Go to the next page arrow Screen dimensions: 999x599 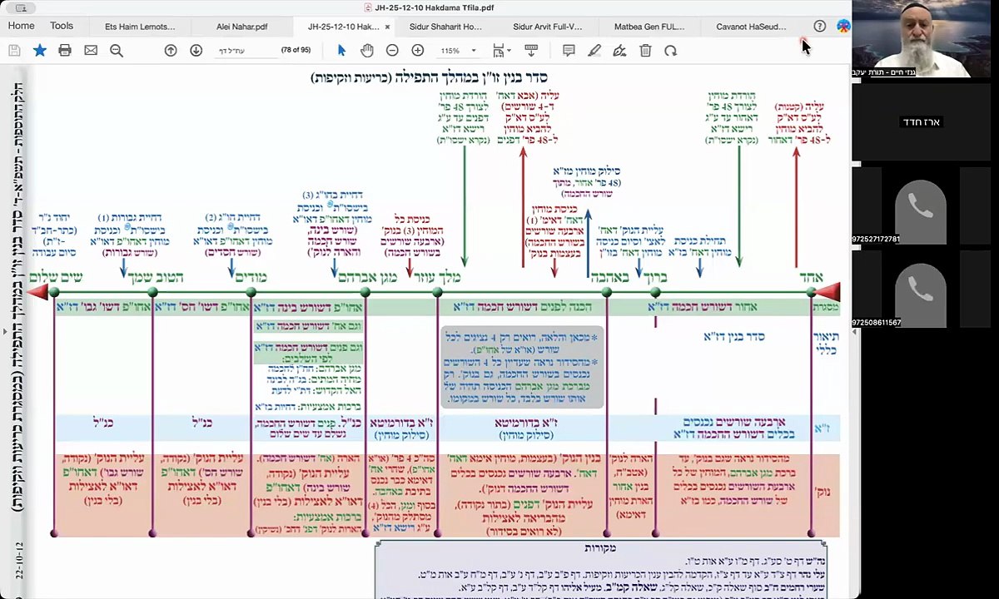pyautogui.click(x=196, y=51)
